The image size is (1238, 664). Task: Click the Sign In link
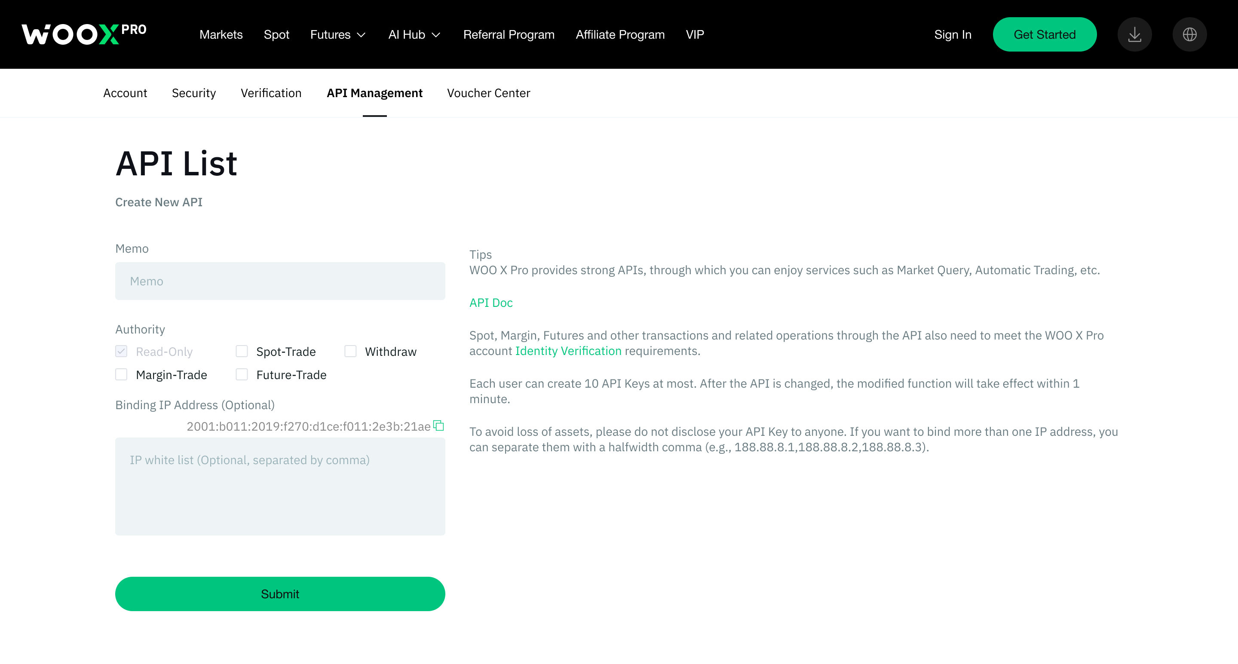pyautogui.click(x=953, y=34)
